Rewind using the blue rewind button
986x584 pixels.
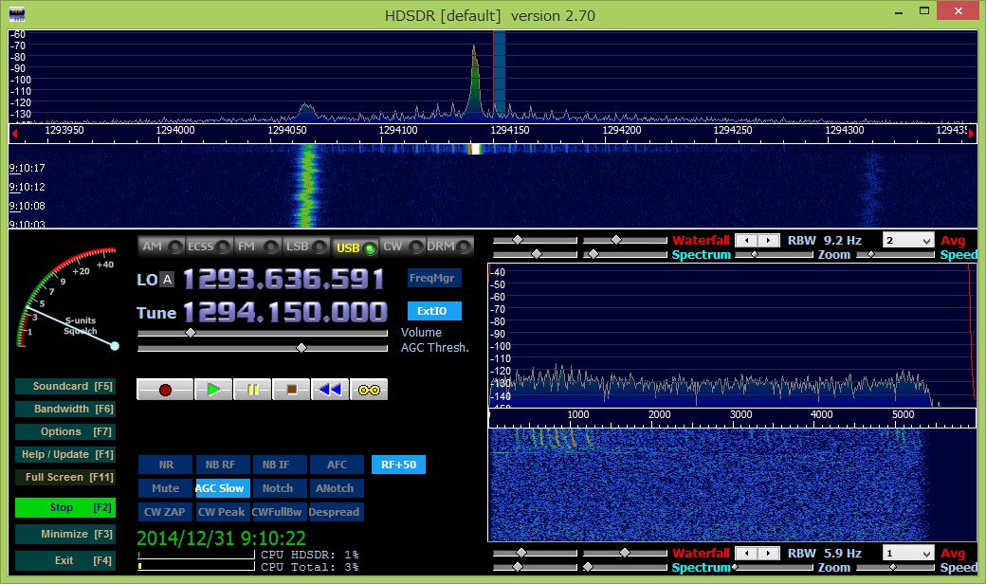pyautogui.click(x=330, y=390)
